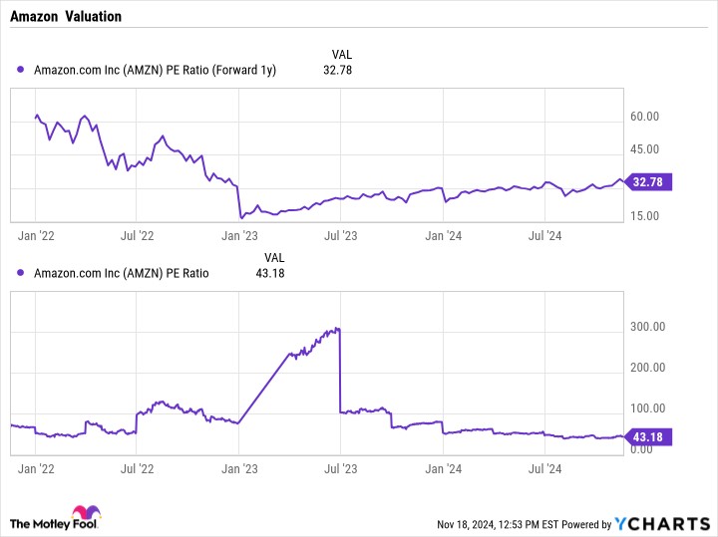
Task: Select the Amazon.com Inc (AMZN) PE Ratio legend label
Action: click(x=122, y=273)
